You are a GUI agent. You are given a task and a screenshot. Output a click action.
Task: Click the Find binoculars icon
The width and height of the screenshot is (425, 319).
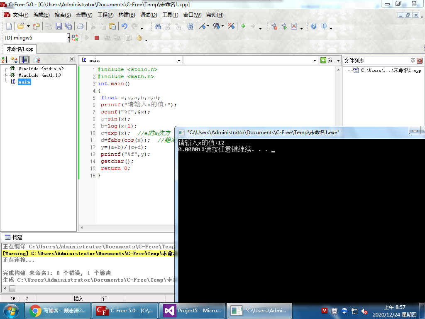pyautogui.click(x=158, y=26)
